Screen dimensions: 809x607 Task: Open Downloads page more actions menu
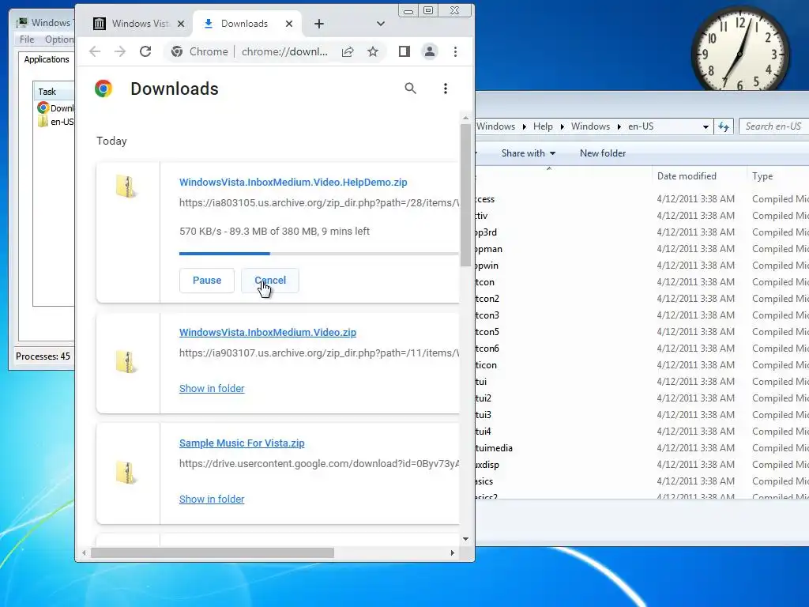click(x=446, y=89)
